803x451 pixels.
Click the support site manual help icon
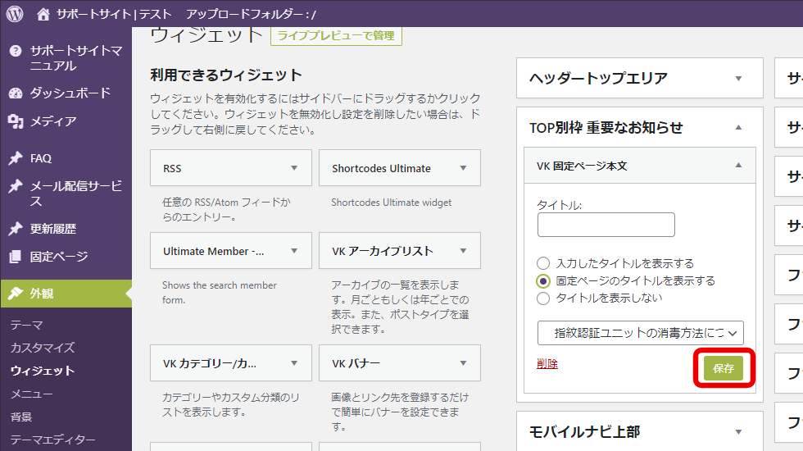(x=16, y=51)
